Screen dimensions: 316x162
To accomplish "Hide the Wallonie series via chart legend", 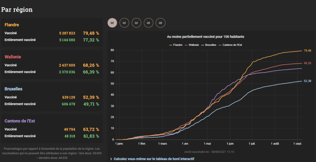I will coord(192,45).
